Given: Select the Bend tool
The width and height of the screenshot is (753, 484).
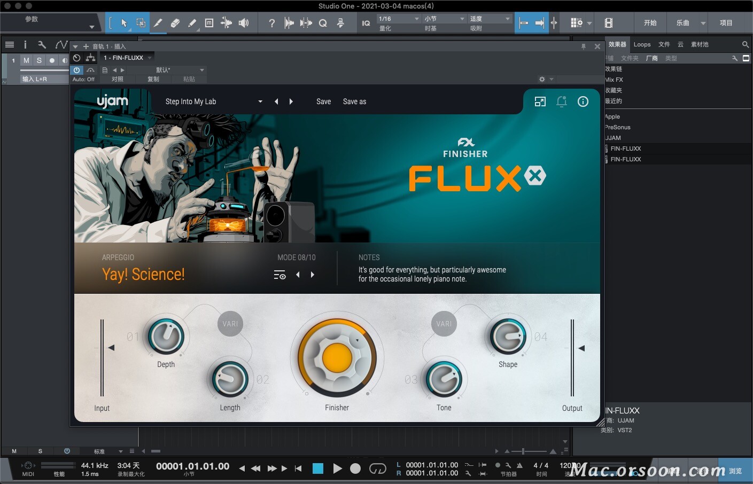Looking at the screenshot, I should click(226, 23).
